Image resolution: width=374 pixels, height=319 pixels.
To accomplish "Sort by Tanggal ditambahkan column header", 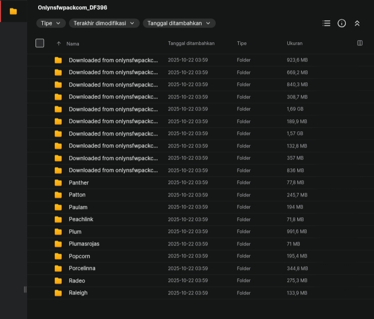I will [191, 43].
